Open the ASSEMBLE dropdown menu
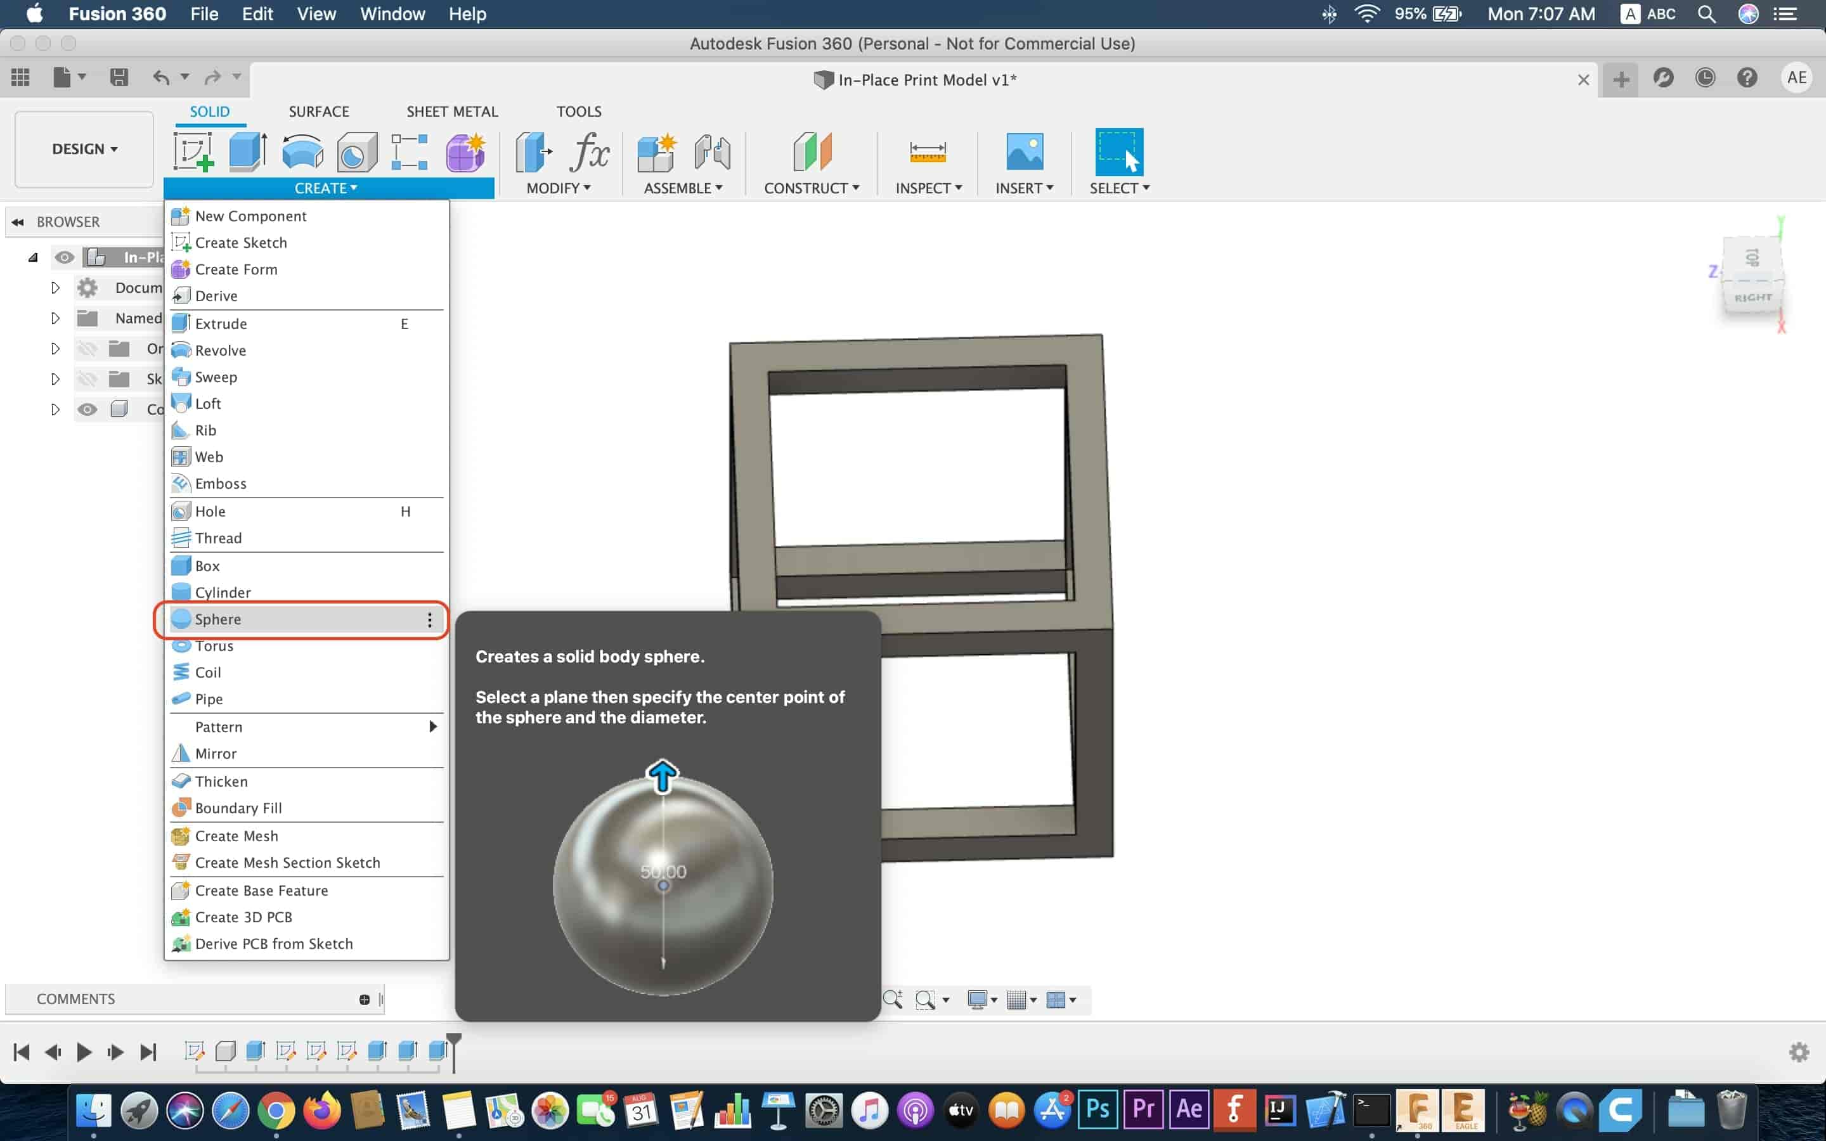The image size is (1826, 1141). point(683,188)
